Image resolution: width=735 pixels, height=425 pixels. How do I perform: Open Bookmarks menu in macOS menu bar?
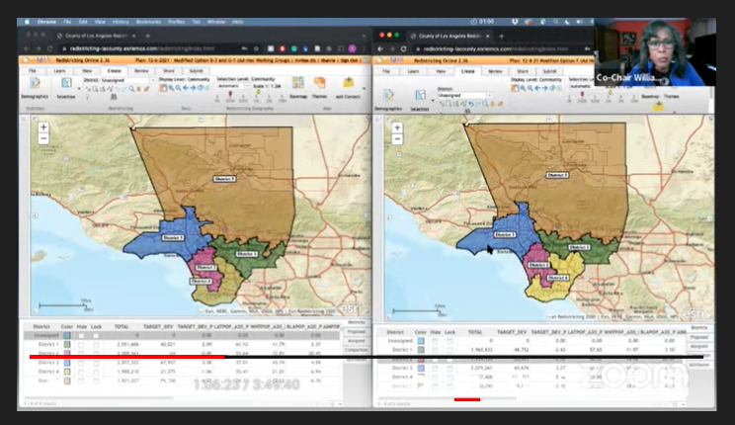(148, 22)
